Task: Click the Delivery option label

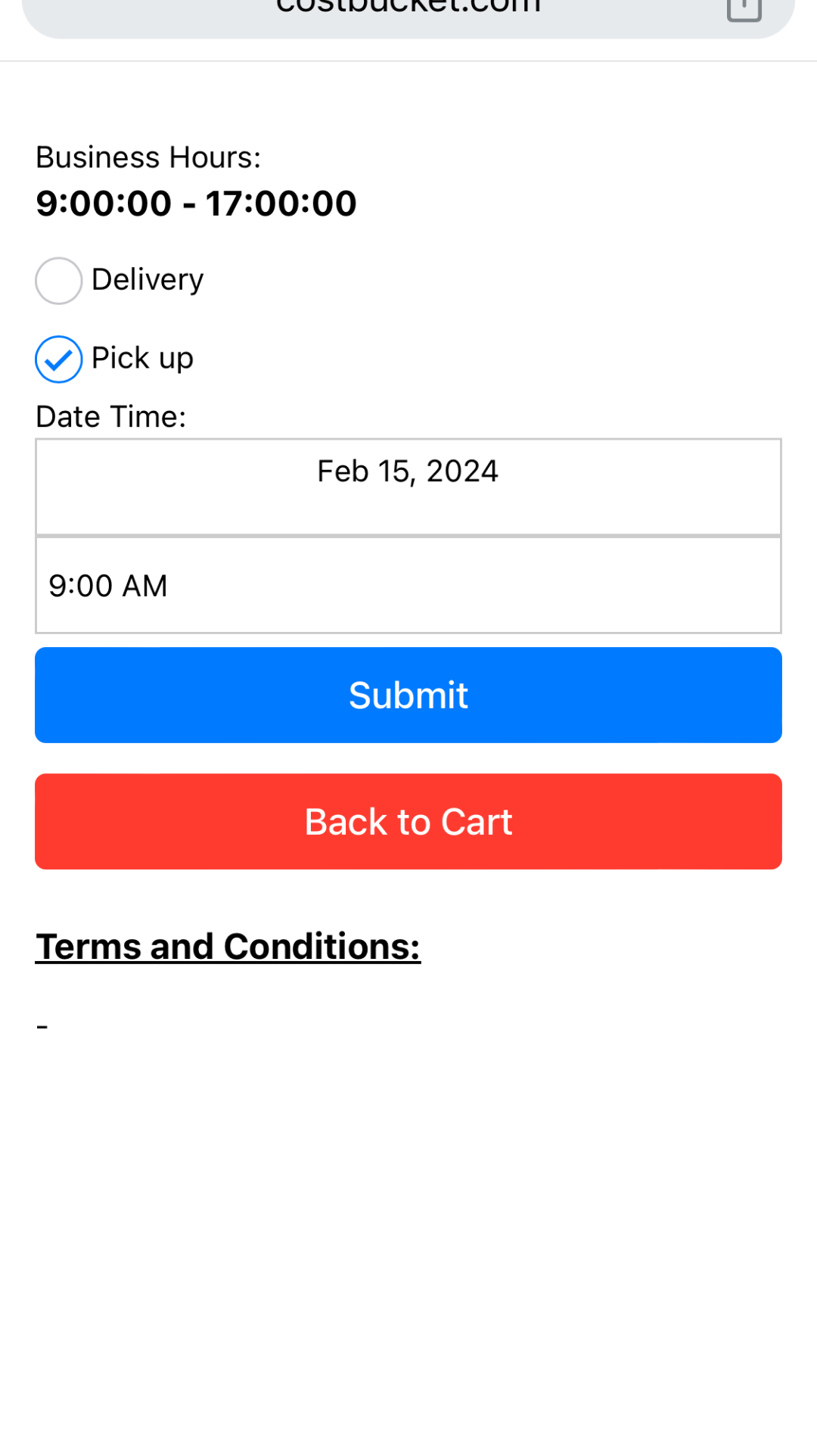Action: [148, 280]
